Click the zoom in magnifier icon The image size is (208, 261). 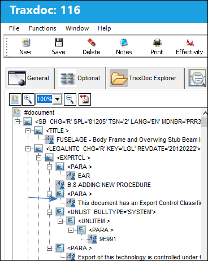pos(28,99)
